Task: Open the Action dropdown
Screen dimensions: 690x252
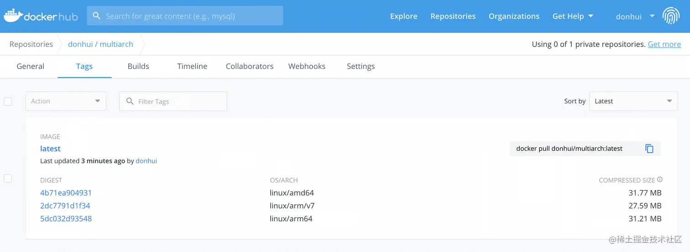Action: (x=66, y=101)
